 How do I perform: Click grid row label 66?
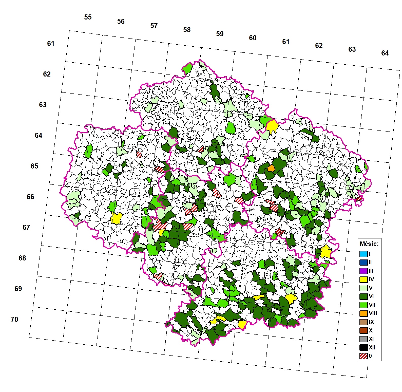(x=30, y=197)
